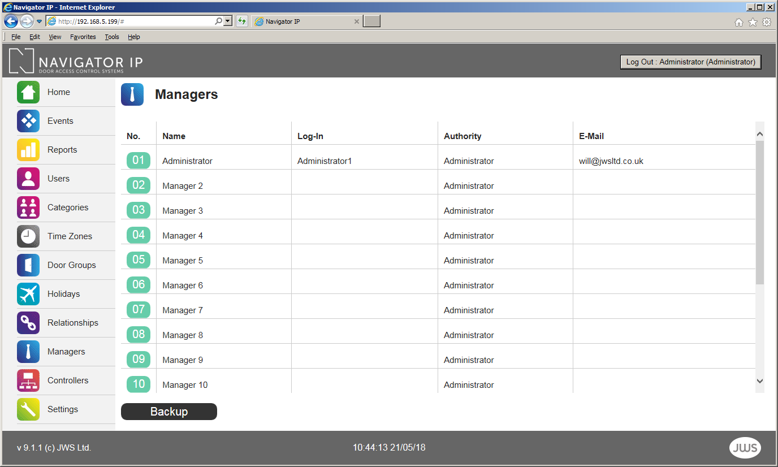Image resolution: width=778 pixels, height=467 pixels.
Task: Click the table scrollbar up arrow
Action: (x=760, y=135)
